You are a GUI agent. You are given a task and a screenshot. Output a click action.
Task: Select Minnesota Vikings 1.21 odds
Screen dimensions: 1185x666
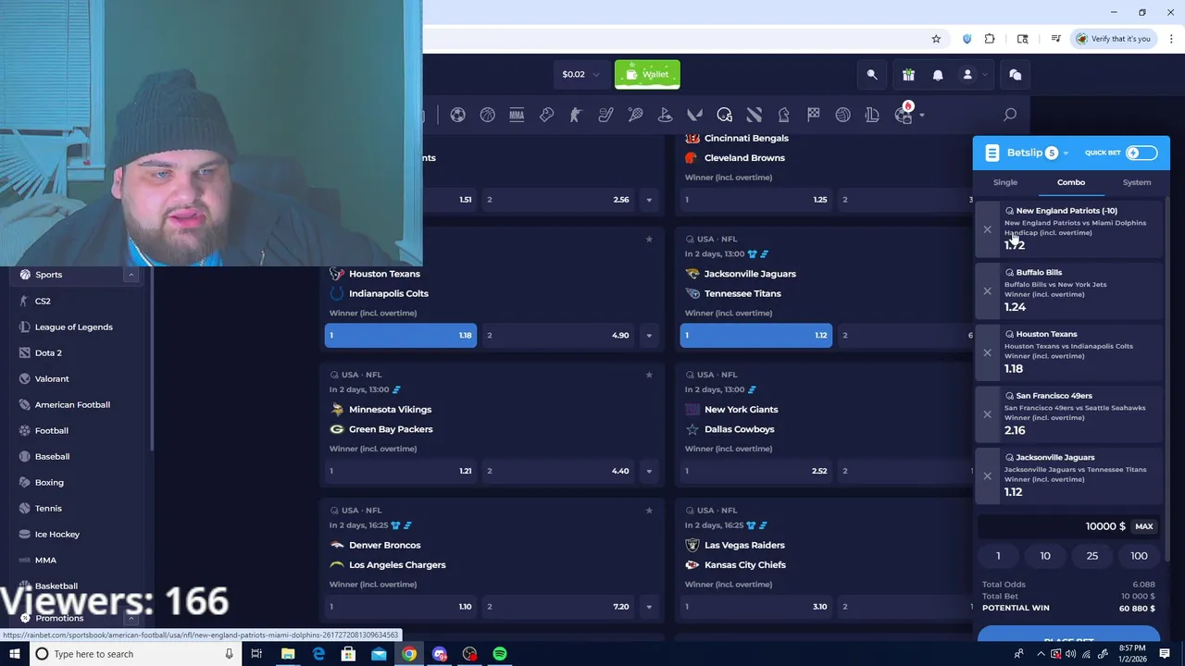point(401,471)
